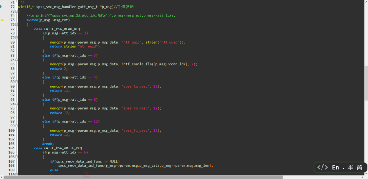The image size is (368, 179).
Task: Collapse the att_idx == 4 block at line 89
Action: (16, 82)
